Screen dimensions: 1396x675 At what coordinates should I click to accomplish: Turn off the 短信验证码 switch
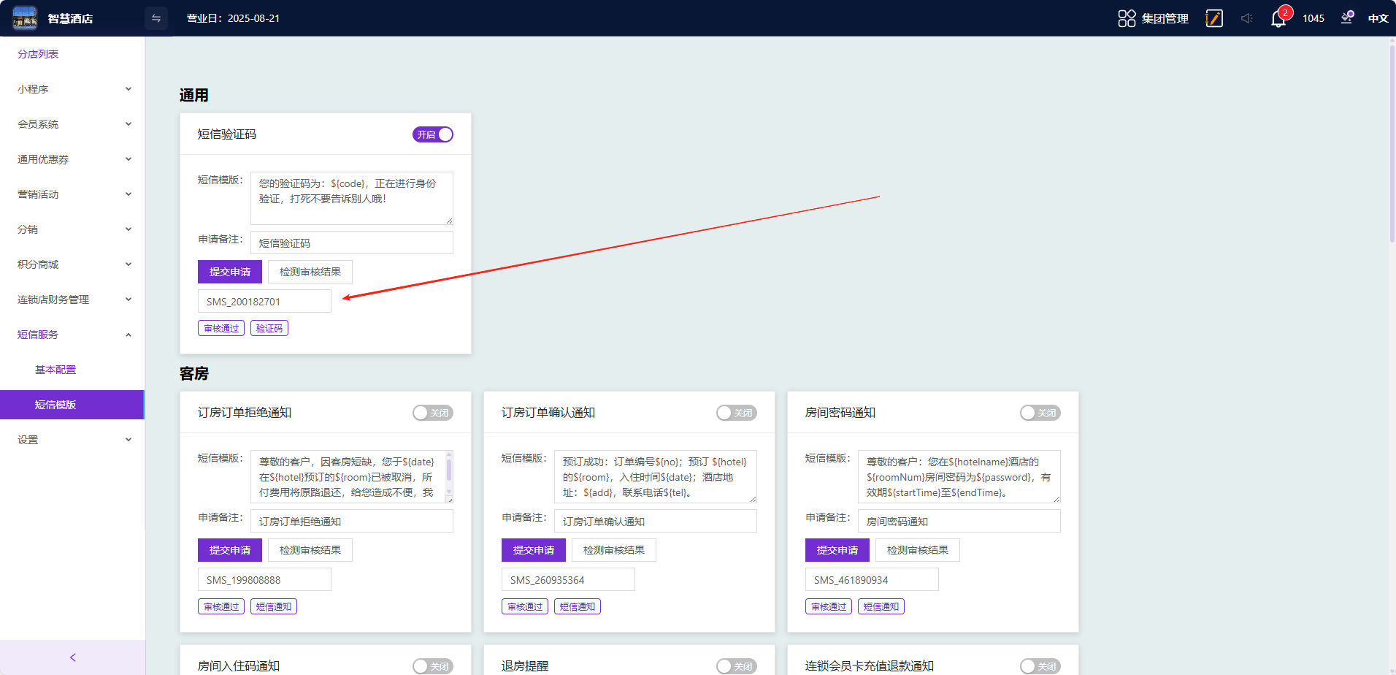point(433,134)
